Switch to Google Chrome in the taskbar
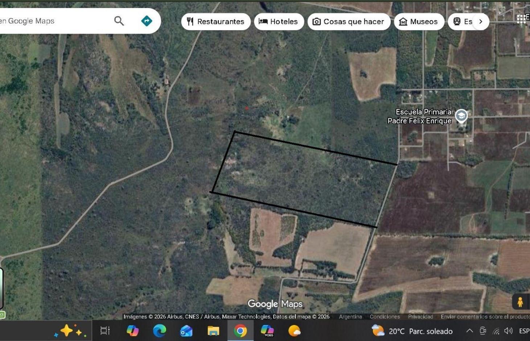 [240, 331]
